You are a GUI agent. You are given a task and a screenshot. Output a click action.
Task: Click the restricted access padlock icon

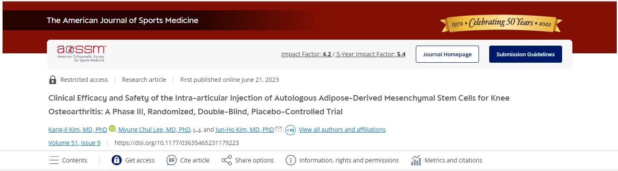(52, 80)
